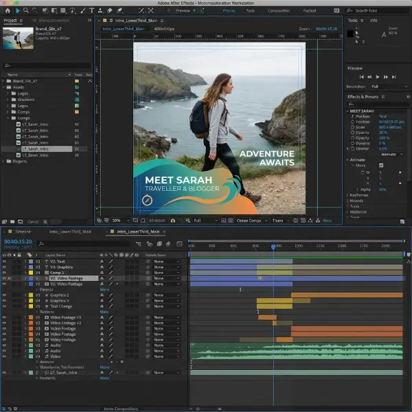Screen dimensions: 412x412
Task: Open the Clongo Comps dropdown in viewer footer
Action: click(x=252, y=220)
